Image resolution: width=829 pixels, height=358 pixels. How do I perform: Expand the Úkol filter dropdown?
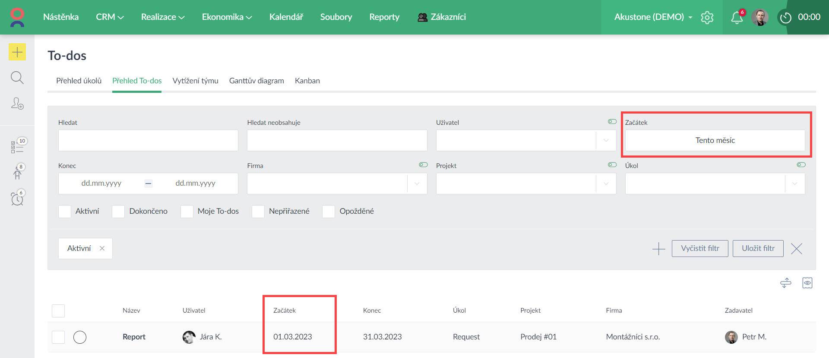coord(794,184)
